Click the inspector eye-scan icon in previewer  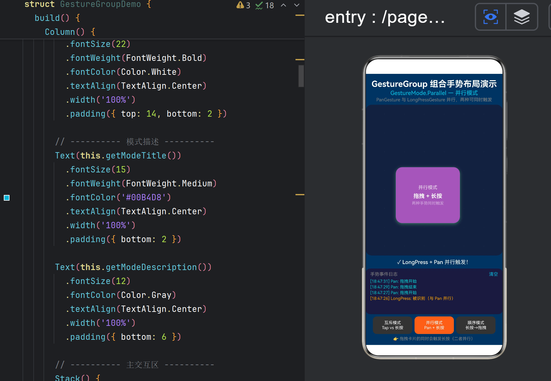[x=490, y=17]
